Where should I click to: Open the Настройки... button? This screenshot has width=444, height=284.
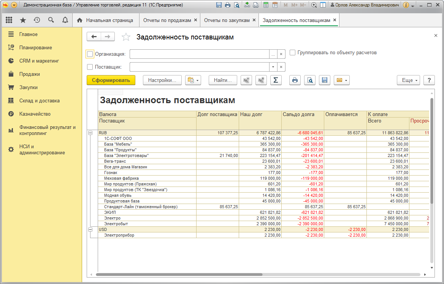pyautogui.click(x=162, y=80)
